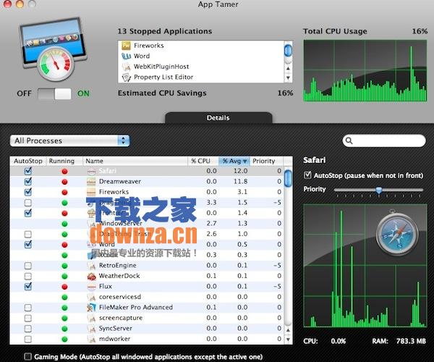Viewport: 434px width, 362px height.
Task: Click the Safari CPU history graph
Action: 365,266
